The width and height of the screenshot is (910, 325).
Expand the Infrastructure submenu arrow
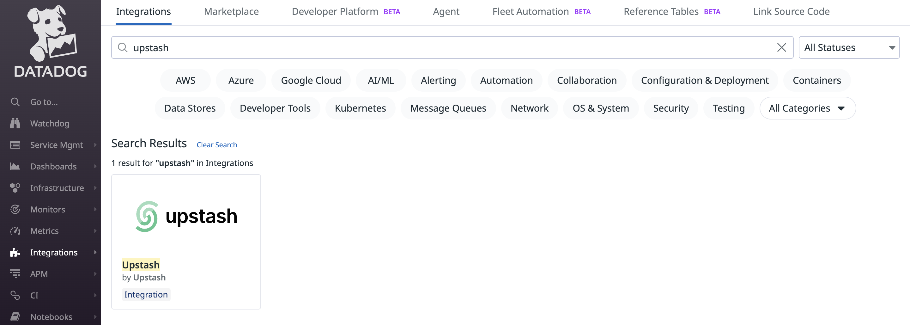(x=95, y=188)
